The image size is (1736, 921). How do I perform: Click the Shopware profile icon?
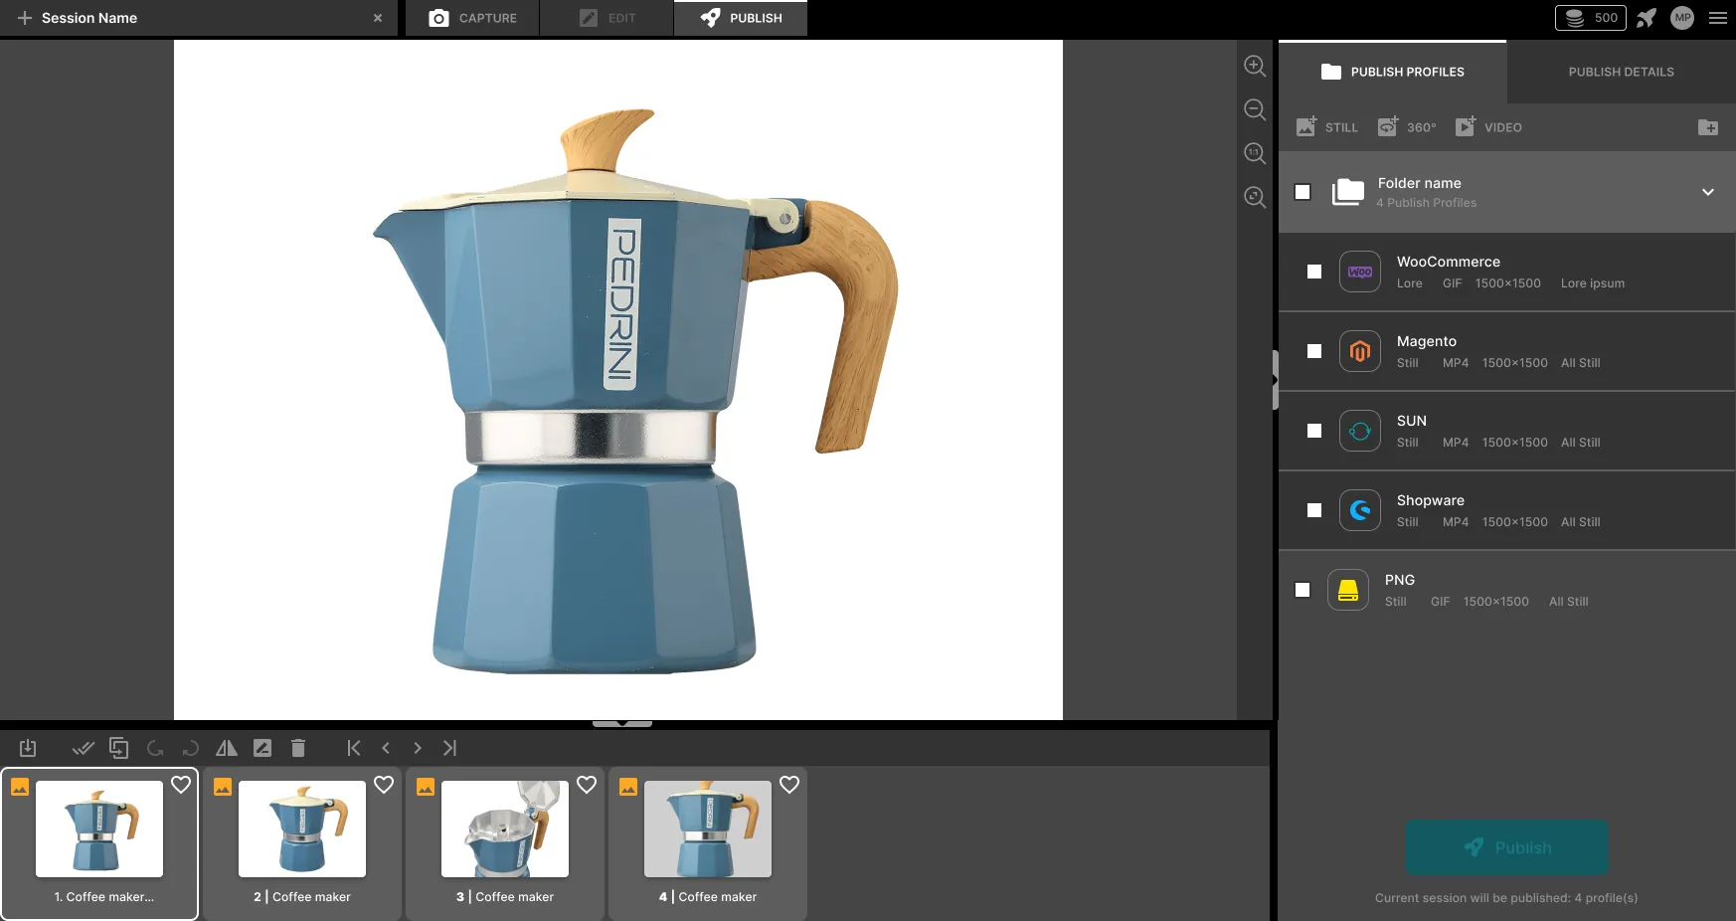[1360, 510]
